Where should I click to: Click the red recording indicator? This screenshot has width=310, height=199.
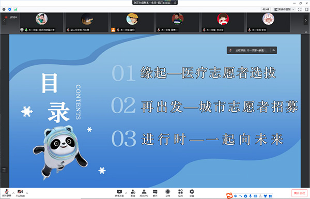pyautogui.click(x=6, y=17)
